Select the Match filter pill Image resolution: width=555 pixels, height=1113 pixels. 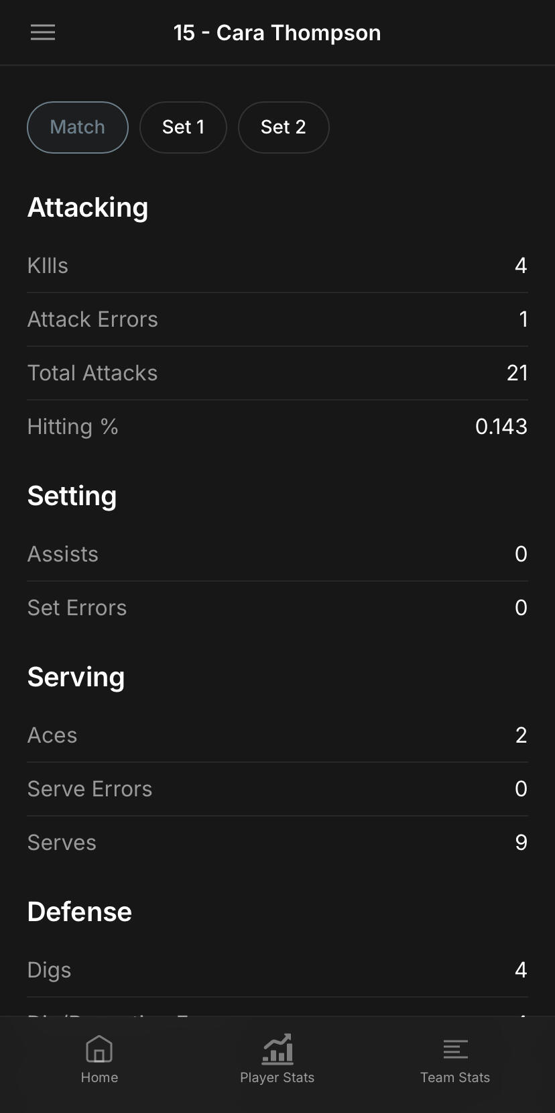(x=78, y=127)
